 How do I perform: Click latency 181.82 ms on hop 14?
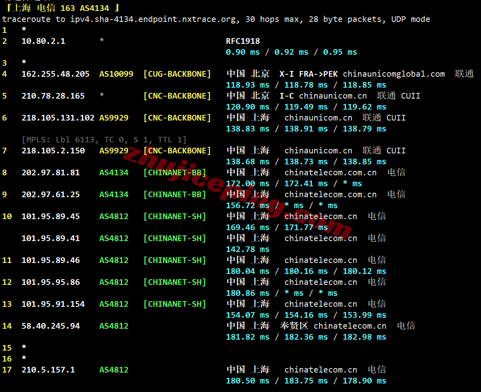tap(247, 337)
